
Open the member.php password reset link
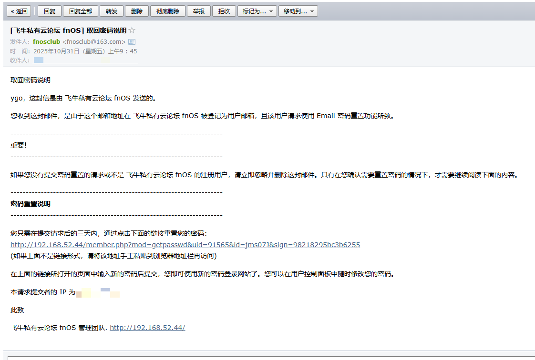185,245
